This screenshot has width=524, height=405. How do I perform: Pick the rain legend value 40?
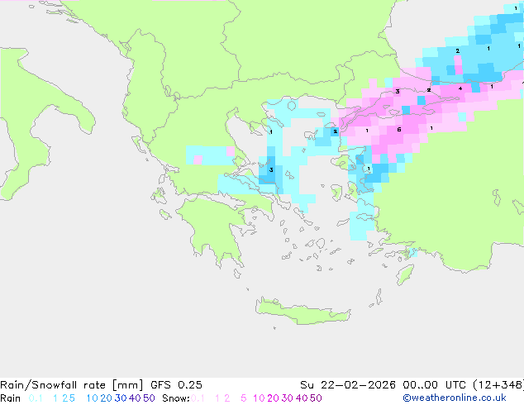tap(135, 398)
